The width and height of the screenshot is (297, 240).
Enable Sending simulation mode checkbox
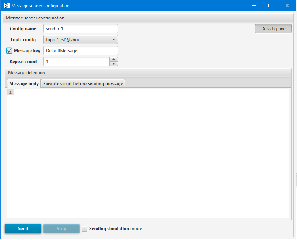click(x=84, y=229)
